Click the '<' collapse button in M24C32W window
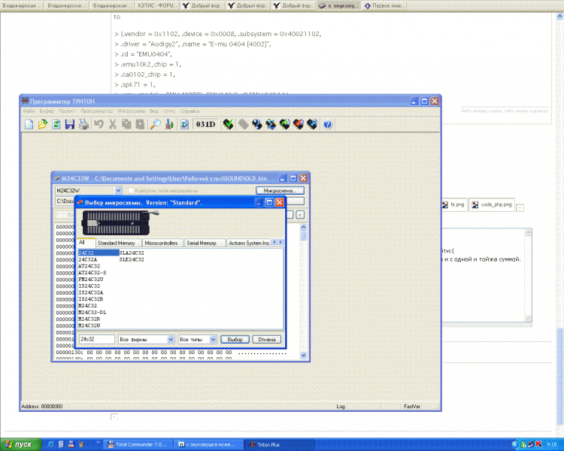Screen dimensions: 564x451 pyautogui.click(x=300, y=215)
